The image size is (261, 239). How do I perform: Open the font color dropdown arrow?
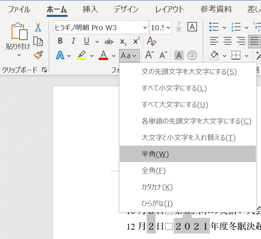[x=114, y=56]
